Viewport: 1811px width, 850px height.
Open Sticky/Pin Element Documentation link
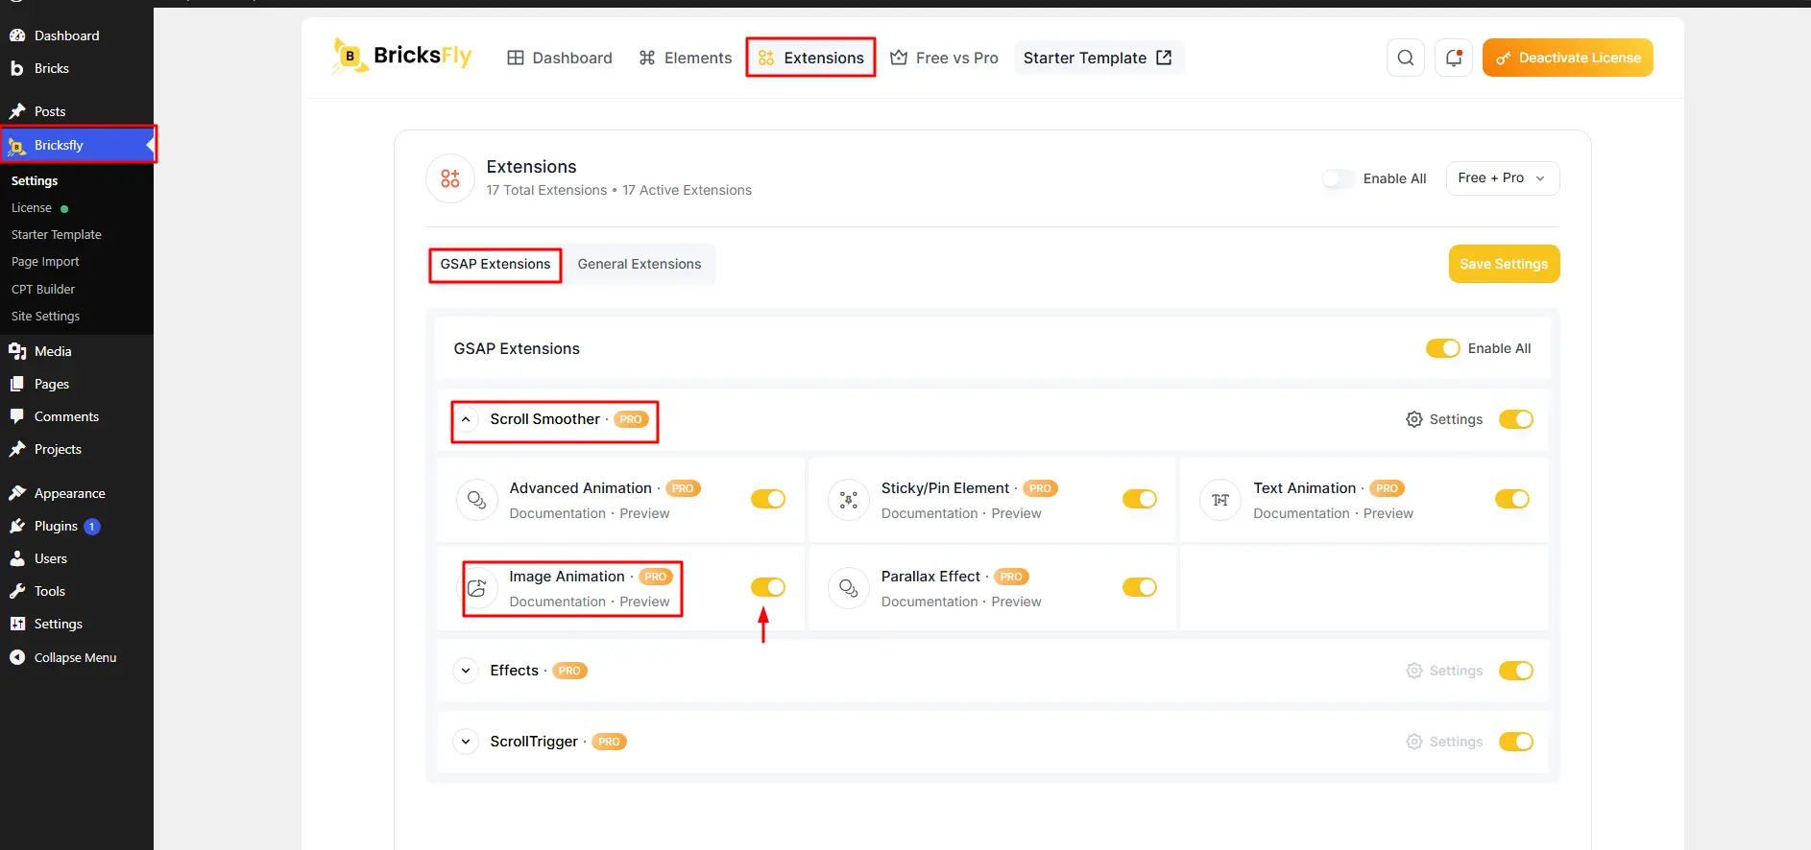(930, 513)
